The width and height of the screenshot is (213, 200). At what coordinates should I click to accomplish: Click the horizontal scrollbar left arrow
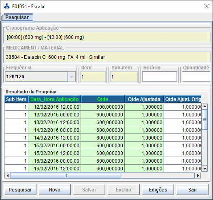point(8,176)
